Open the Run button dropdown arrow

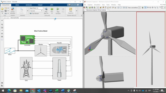click(52, 13)
